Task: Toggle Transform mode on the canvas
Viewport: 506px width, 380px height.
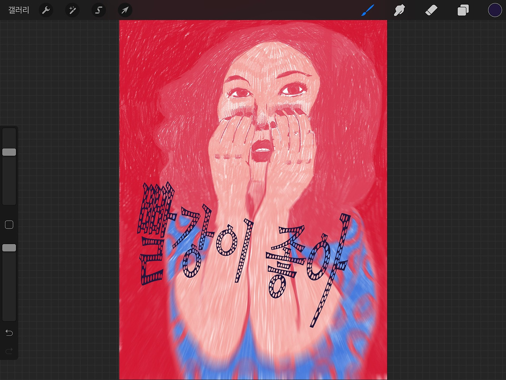Action: point(125,10)
